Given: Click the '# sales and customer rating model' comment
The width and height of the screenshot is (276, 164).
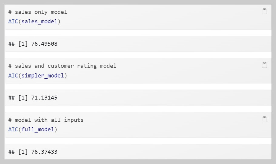Looking at the screenshot, I should [x=62, y=66].
